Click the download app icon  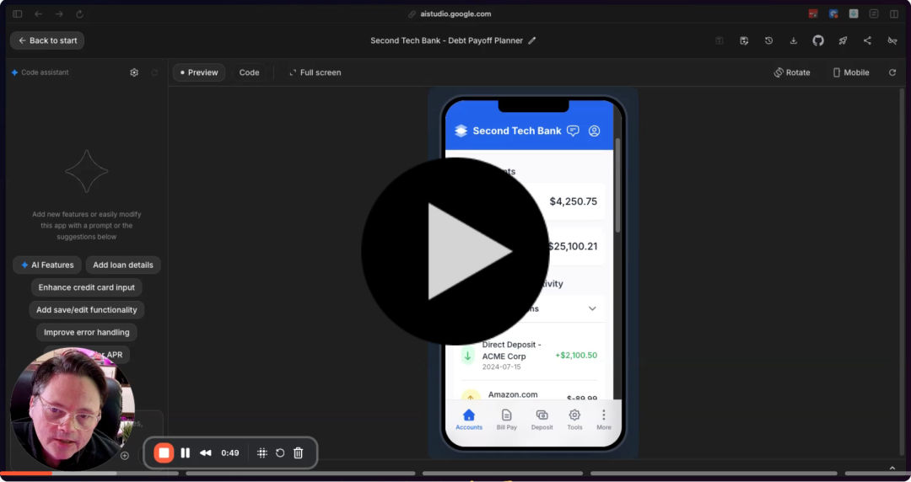793,40
